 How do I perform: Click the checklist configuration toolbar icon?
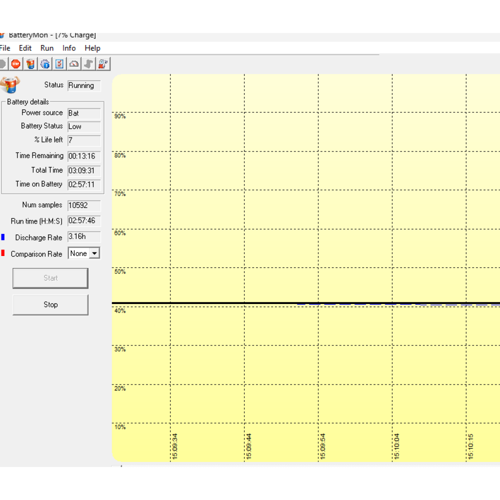59,64
